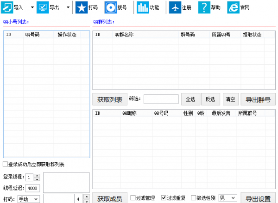Image resolution: width=278 pixels, height=203 pixels.
Task: Enable 登录成功后立即获取群列表 checkbox
Action: 5,164
